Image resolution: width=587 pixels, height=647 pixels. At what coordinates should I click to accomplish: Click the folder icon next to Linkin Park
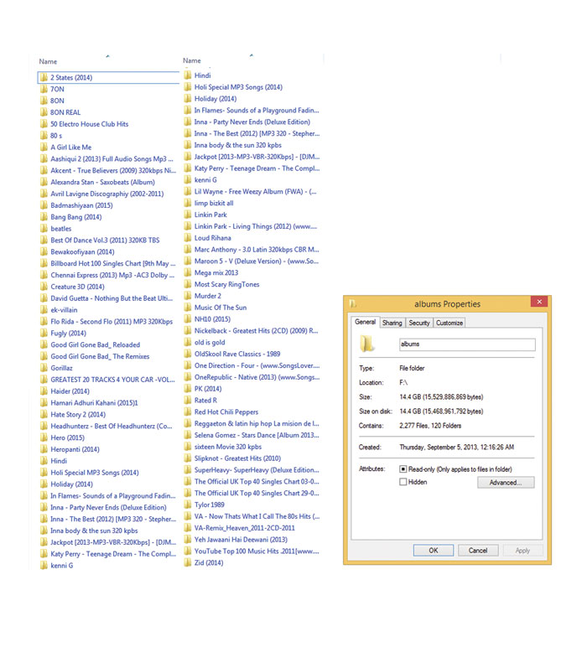[x=188, y=215]
